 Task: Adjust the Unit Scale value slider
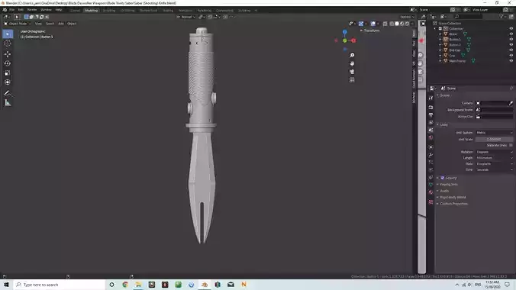point(495,139)
